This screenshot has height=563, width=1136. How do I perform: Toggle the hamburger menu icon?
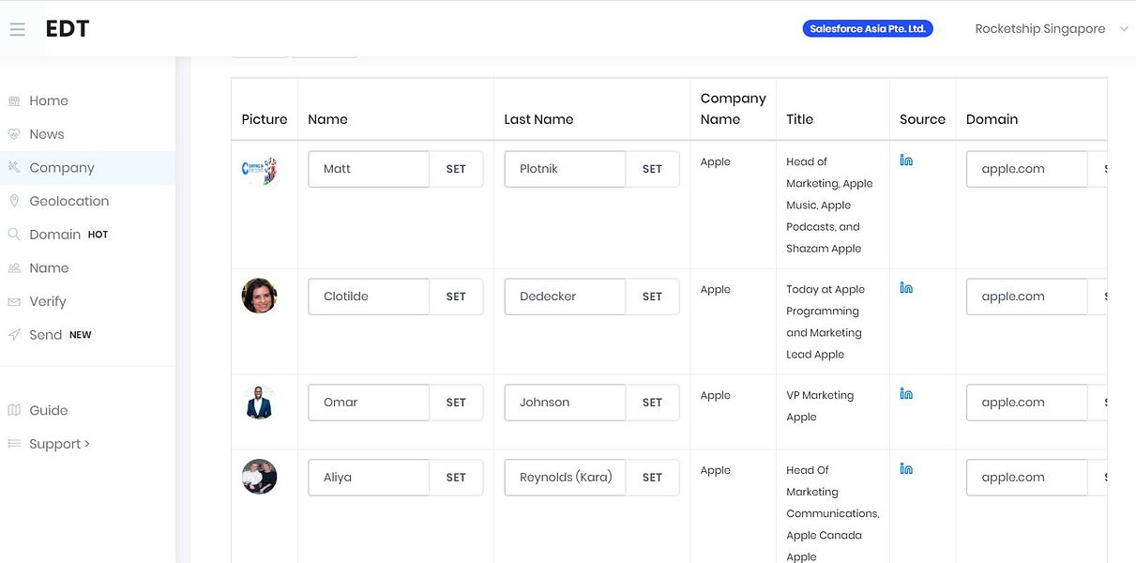tap(17, 29)
